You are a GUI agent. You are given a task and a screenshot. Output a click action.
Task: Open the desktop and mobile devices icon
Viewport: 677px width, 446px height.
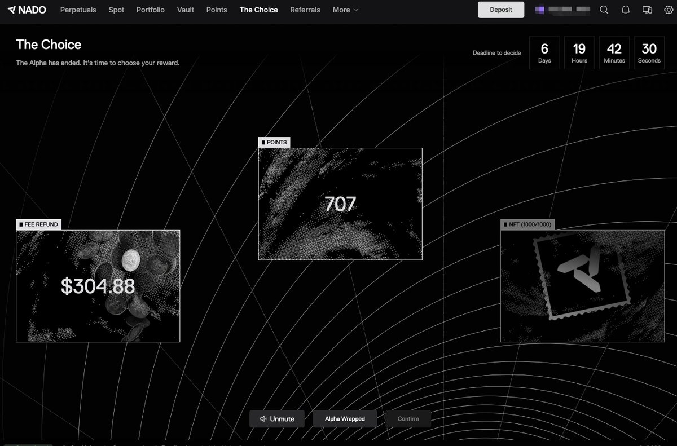click(648, 10)
